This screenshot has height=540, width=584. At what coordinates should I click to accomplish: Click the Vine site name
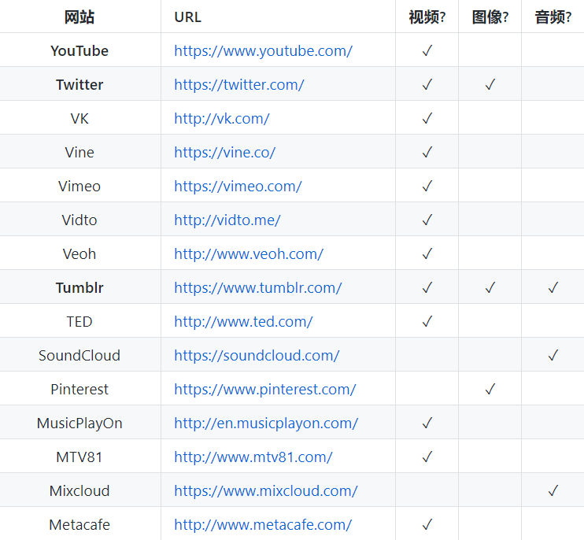click(x=79, y=153)
